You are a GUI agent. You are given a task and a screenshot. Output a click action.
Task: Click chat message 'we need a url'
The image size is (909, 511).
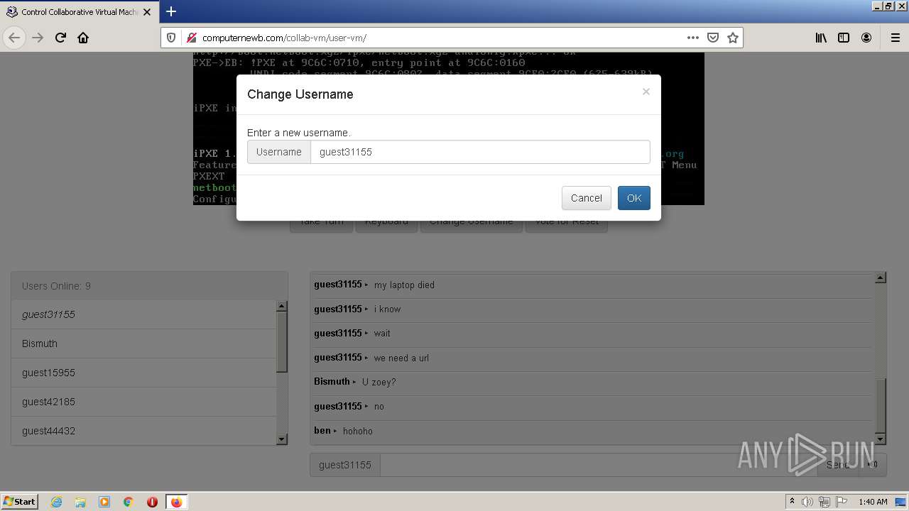401,358
